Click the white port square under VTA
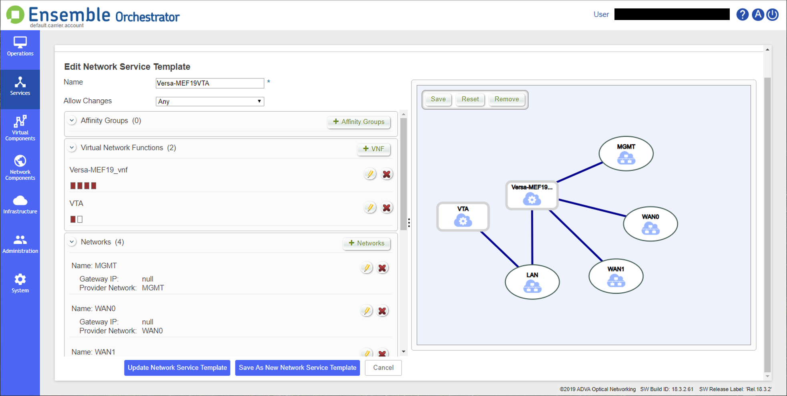 click(80, 219)
